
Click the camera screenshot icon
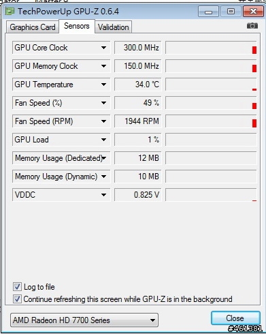click(252, 26)
